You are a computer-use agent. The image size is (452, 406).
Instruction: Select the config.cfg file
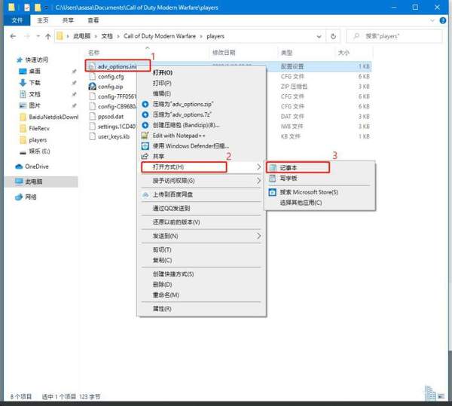pyautogui.click(x=111, y=76)
